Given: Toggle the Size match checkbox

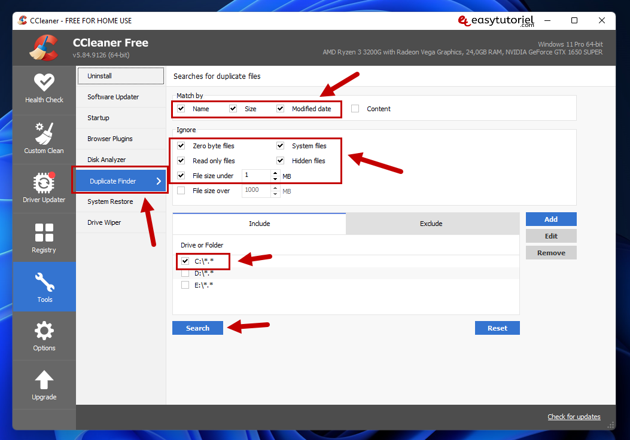Looking at the screenshot, I should point(233,109).
